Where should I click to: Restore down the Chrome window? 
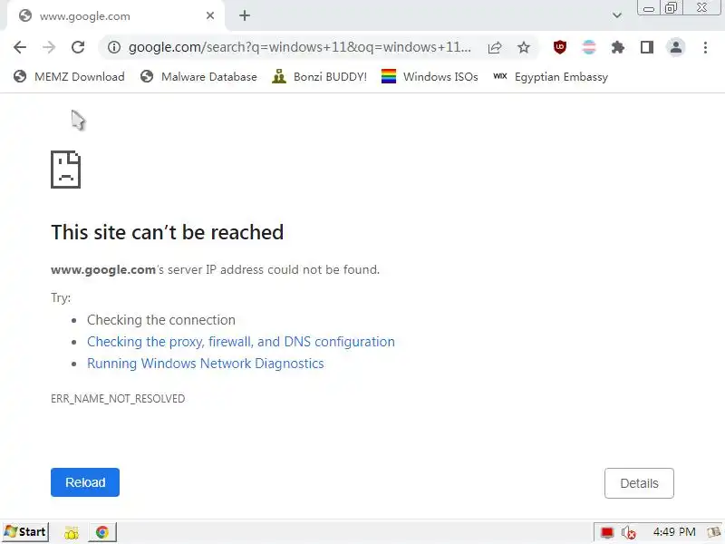671,8
